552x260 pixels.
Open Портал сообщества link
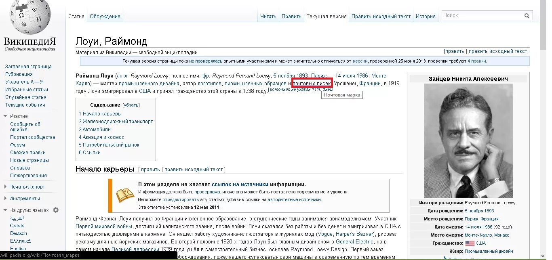(33, 137)
